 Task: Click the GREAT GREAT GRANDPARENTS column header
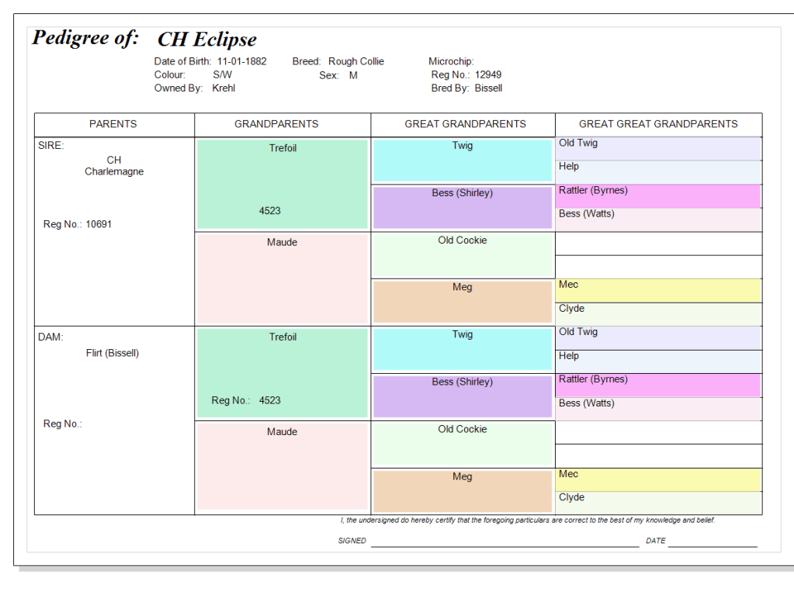click(x=658, y=124)
